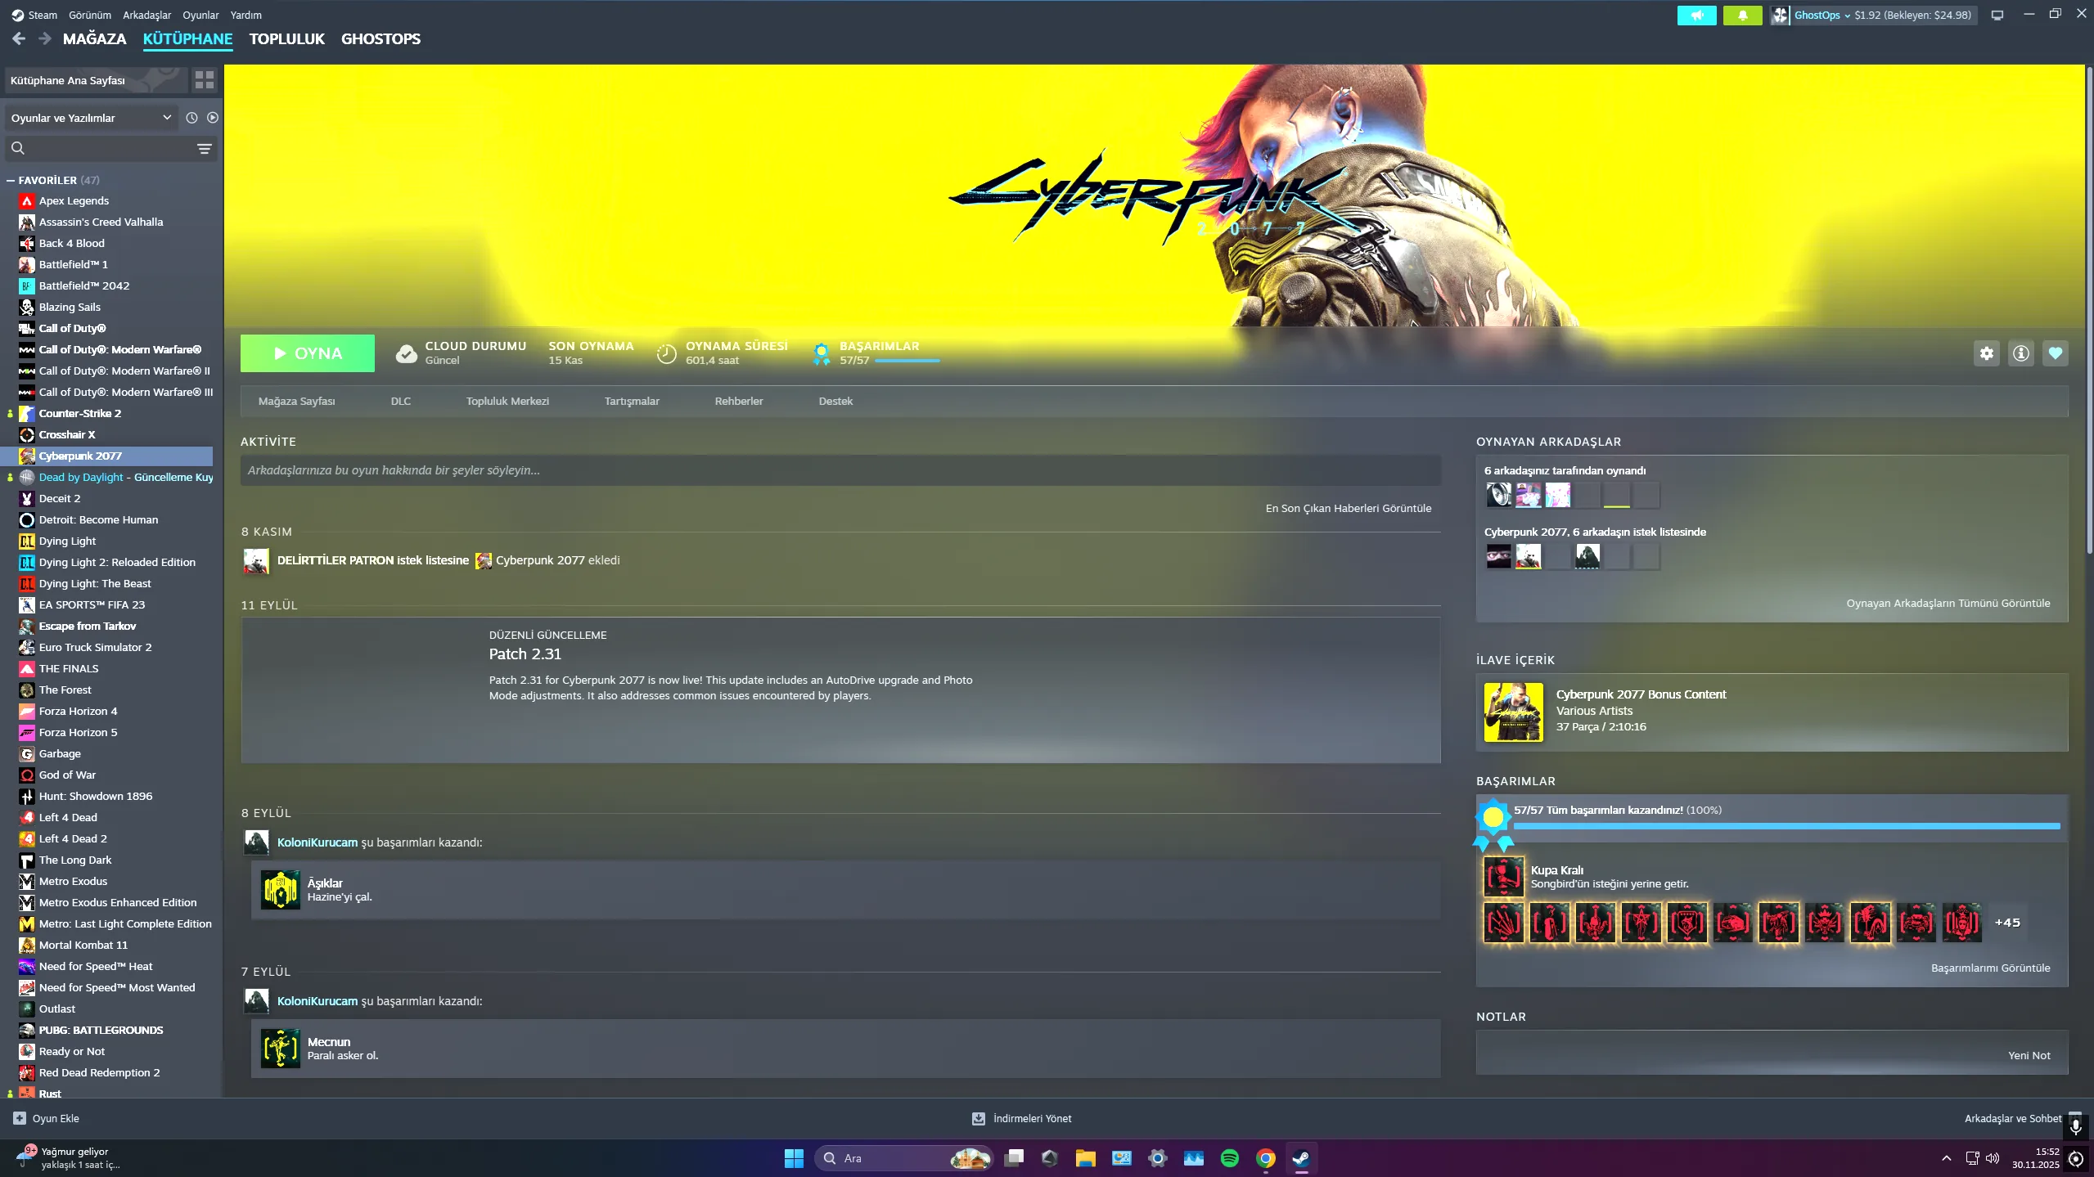Open the green notifications bell
The image size is (2094, 1177).
point(1742,15)
